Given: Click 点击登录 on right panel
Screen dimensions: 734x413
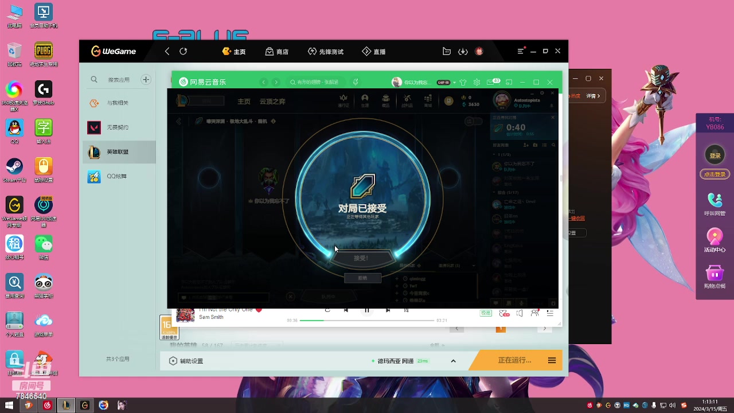Looking at the screenshot, I should [715, 174].
